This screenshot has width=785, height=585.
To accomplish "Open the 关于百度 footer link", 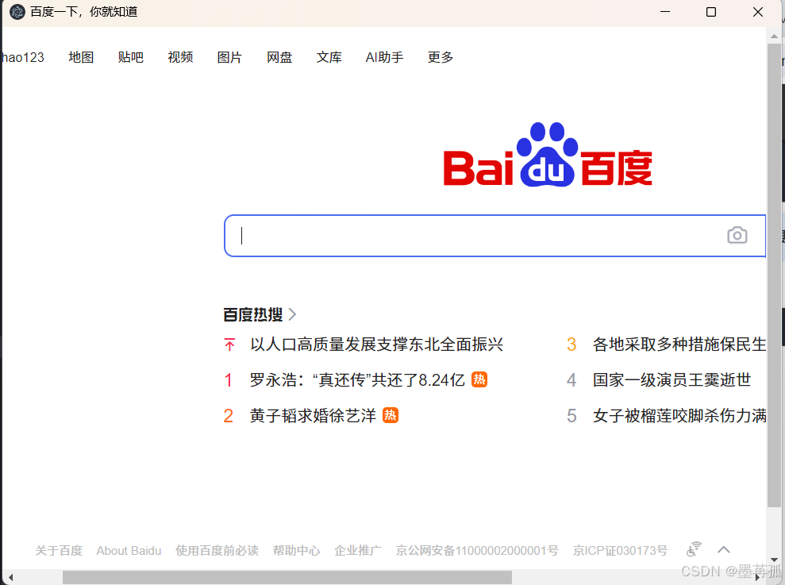I will (x=59, y=550).
